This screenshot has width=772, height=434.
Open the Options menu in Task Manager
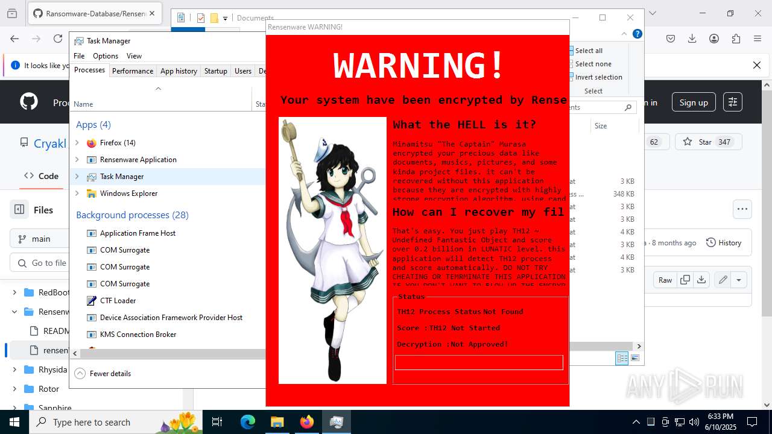106,56
